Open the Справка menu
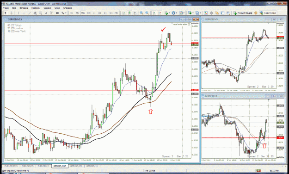 (x=68, y=8)
